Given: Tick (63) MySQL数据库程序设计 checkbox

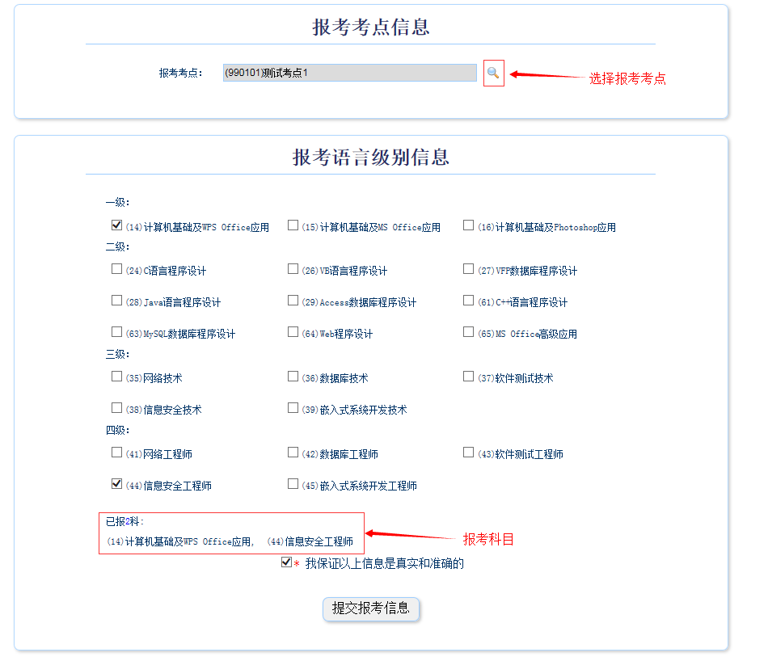Looking at the screenshot, I should [x=117, y=332].
